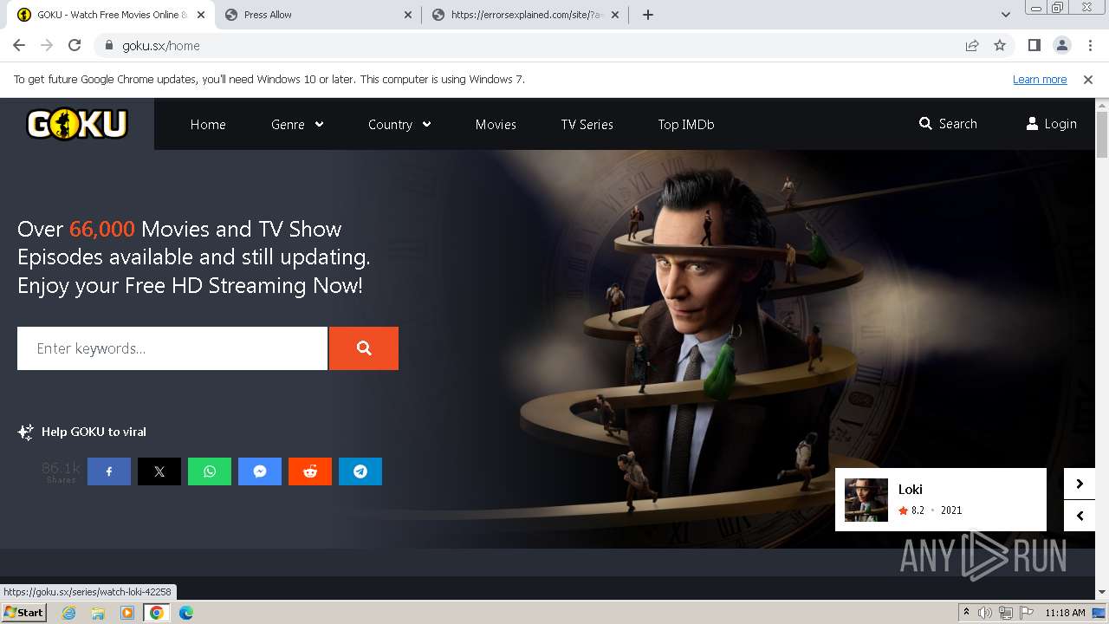Click the GOKU logo
The width and height of the screenshot is (1109, 624).
pyautogui.click(x=77, y=124)
